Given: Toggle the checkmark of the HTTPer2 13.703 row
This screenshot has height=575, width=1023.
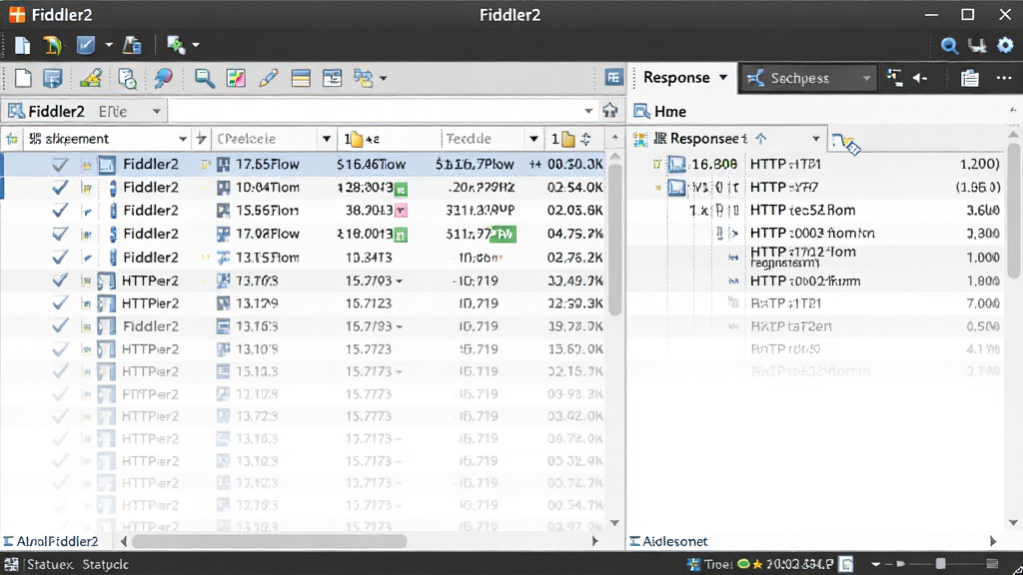Looking at the screenshot, I should (60, 281).
